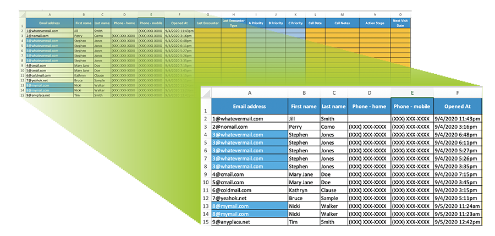Click the 'A Priority' column header cell
The image size is (495, 236).
click(x=256, y=23)
